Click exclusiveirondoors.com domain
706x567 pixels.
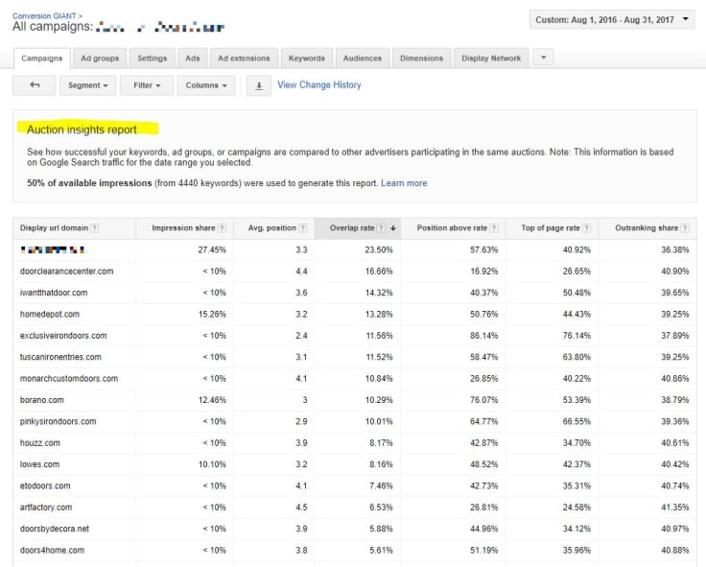(x=63, y=336)
